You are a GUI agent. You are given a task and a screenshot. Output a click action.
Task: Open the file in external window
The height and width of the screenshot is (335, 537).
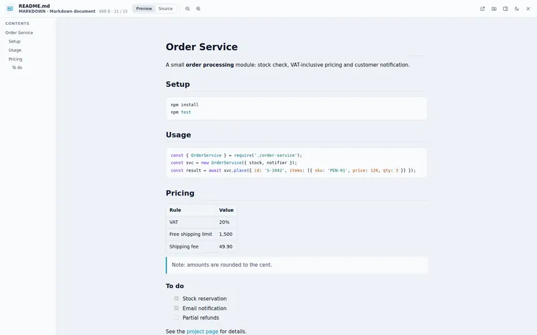point(483,9)
